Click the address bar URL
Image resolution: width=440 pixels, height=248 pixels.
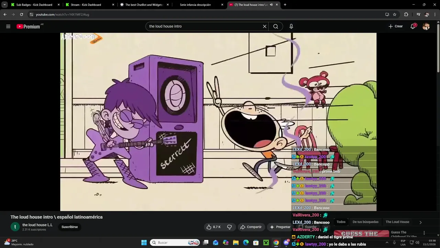(x=63, y=14)
